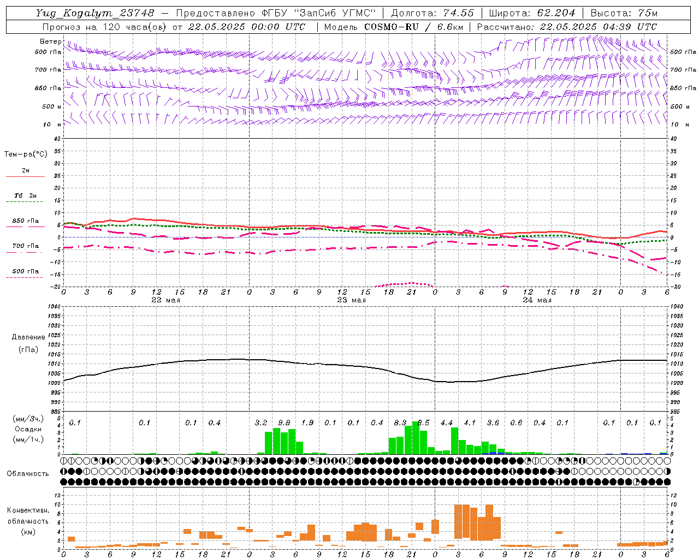Click the Ветер wind panel label
Image resolution: width=699 pixels, height=559 pixels.
pos(51,41)
